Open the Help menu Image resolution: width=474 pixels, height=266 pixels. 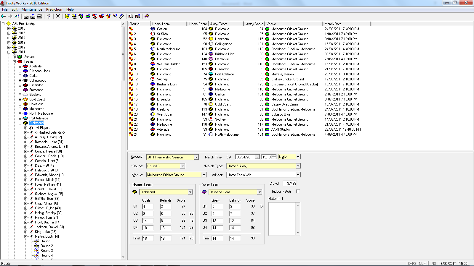(70, 9)
